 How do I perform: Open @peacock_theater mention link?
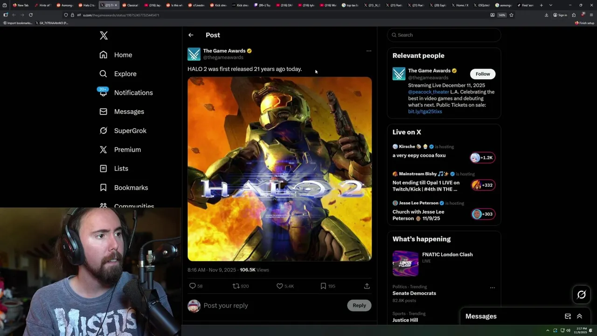pyautogui.click(x=428, y=92)
